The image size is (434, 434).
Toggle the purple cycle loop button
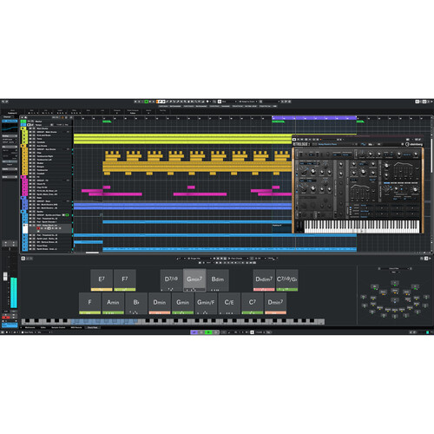[194, 332]
